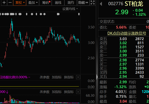This screenshot has height=104, width=149.
Task: Click the last event marker above candles
Action: pos(79,14)
